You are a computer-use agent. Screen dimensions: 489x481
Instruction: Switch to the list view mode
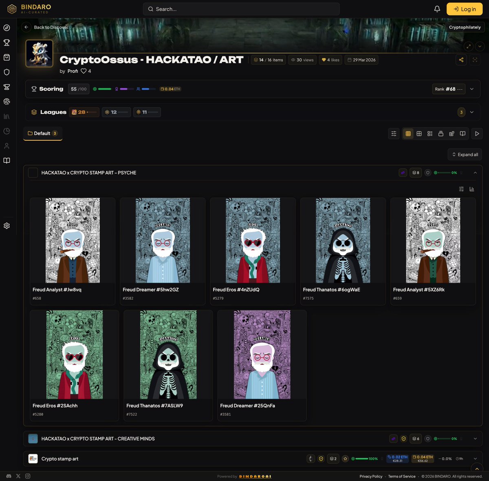point(430,133)
